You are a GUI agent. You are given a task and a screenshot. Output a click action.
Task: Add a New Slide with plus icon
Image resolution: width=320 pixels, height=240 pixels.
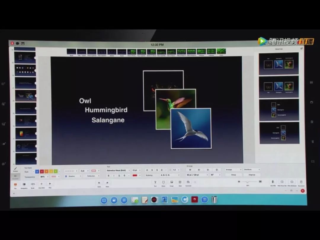tap(41, 184)
